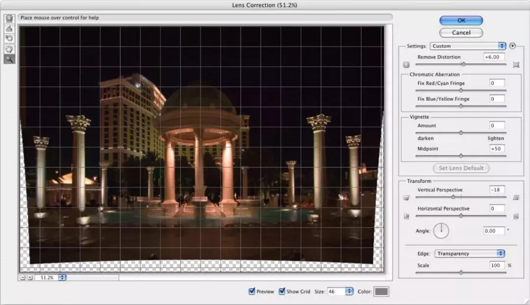The image size is (530, 305).
Task: Open the Settings dropdown showing Custom
Action: (x=468, y=46)
